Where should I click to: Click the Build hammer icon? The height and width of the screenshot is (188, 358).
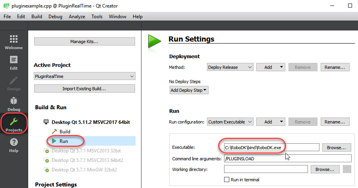coord(54,132)
